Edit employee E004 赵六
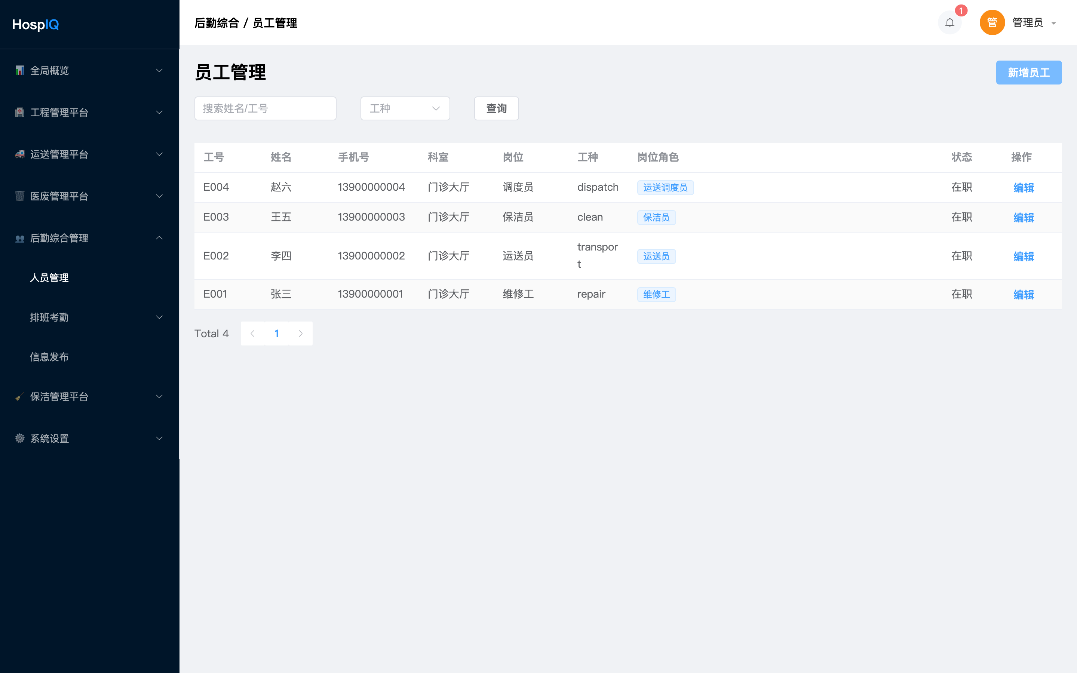Image resolution: width=1077 pixels, height=673 pixels. [1023, 187]
